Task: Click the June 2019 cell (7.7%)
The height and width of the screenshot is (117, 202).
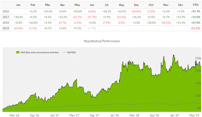Action: click(92, 28)
